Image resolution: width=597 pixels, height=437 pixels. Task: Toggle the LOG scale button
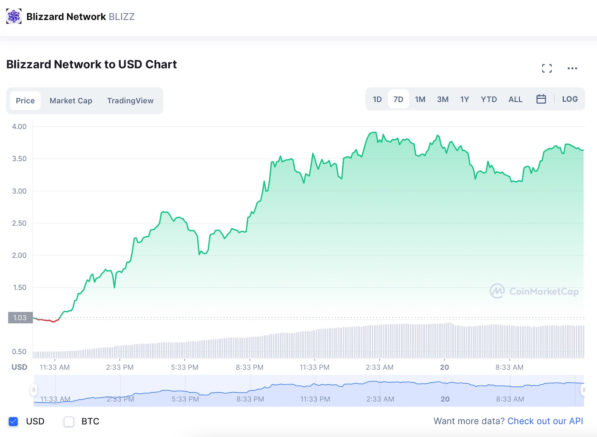(x=570, y=99)
